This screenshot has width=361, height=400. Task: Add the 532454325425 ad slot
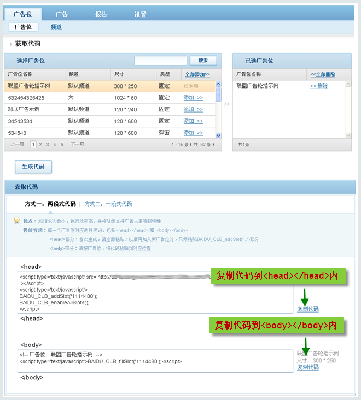coord(193,98)
